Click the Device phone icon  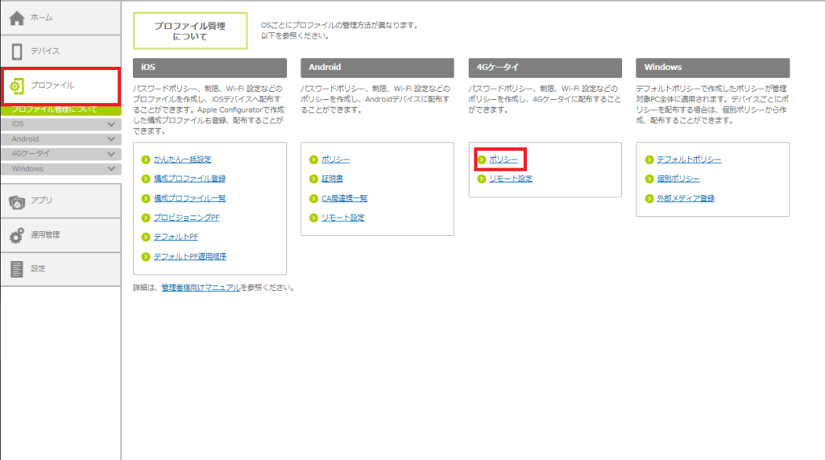[x=17, y=51]
